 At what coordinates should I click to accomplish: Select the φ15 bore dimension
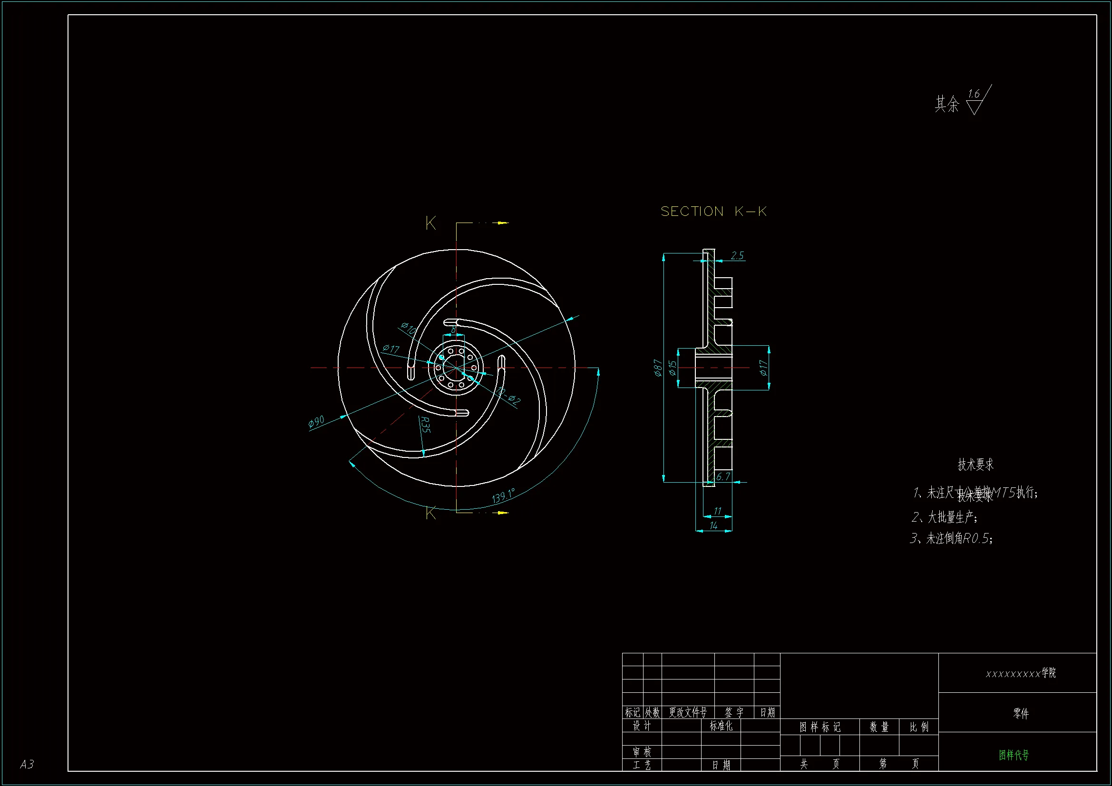pyautogui.click(x=673, y=368)
